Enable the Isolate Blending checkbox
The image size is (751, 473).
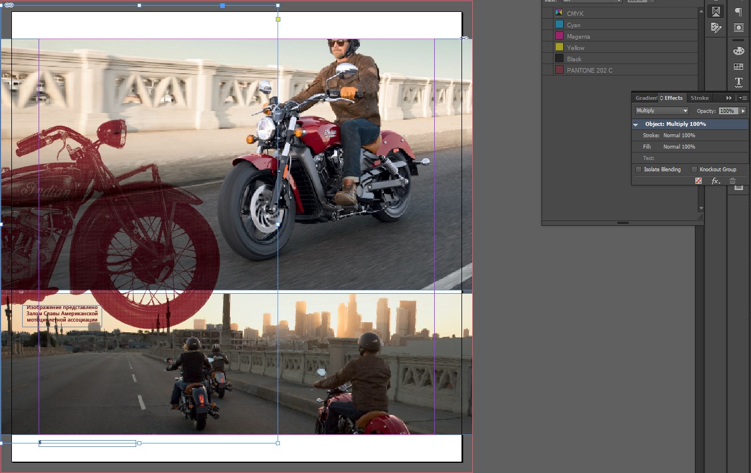639,170
